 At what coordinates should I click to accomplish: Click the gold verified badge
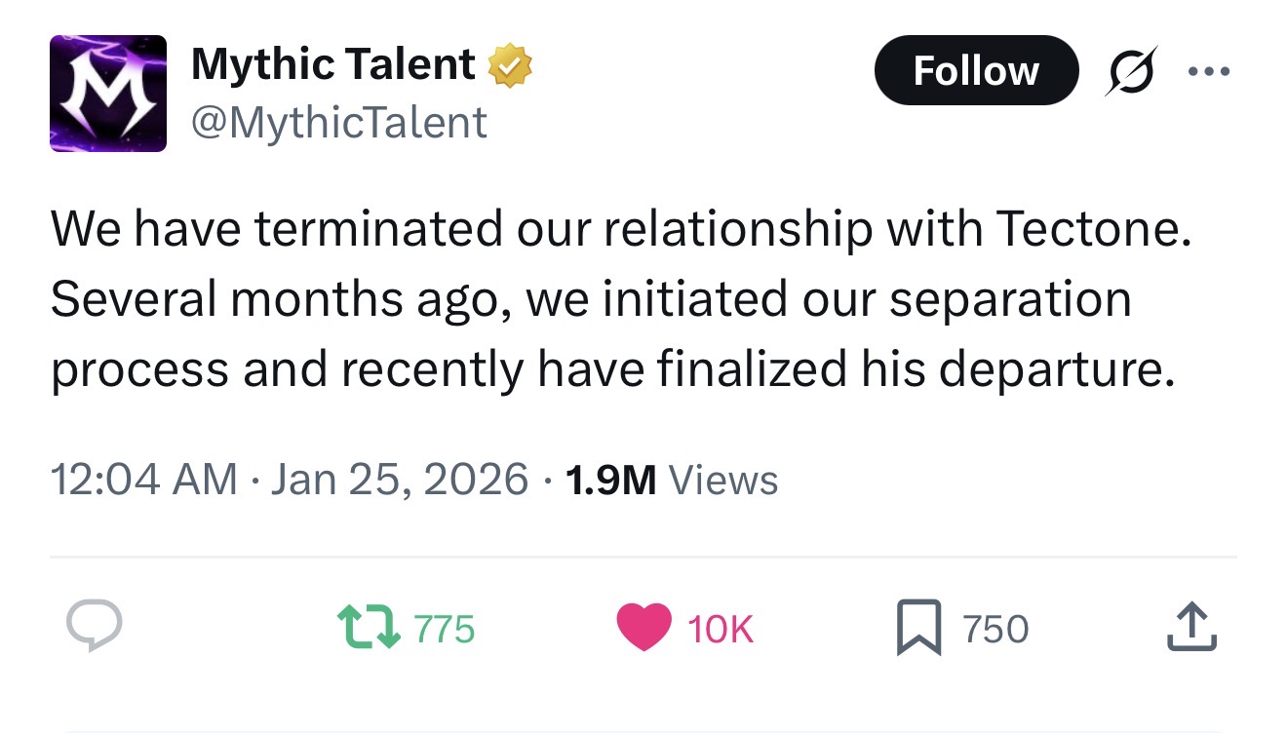click(510, 66)
